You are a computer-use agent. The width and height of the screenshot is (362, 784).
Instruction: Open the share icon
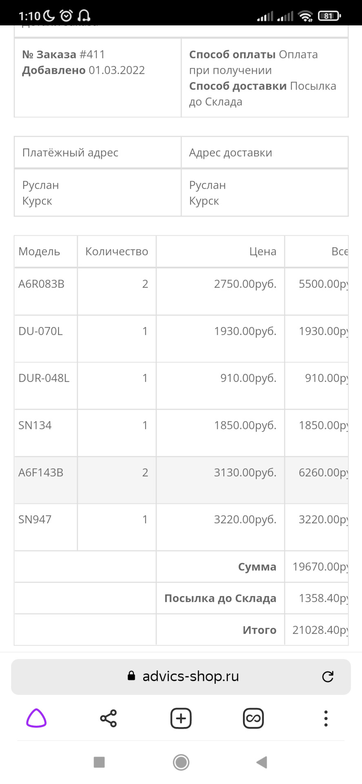coord(109,718)
